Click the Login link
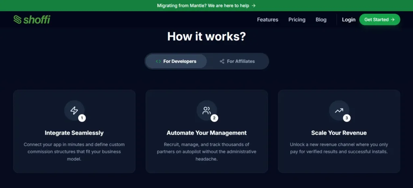Screen dimensions: 413x188 click(349, 19)
